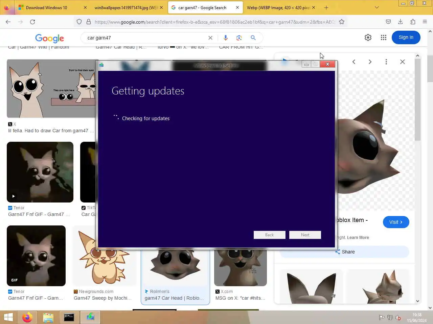The height and width of the screenshot is (324, 433).
Task: Click action center flag tray icon
Action: (x=382, y=317)
